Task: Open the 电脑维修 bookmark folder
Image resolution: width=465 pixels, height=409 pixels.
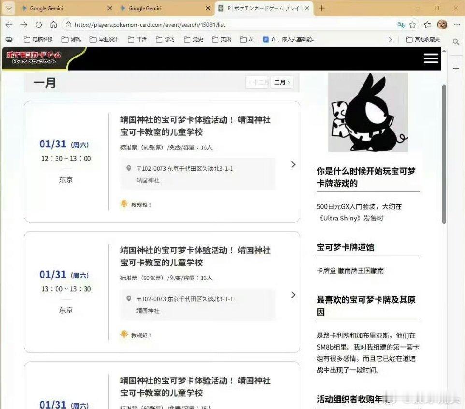Action: coord(38,39)
